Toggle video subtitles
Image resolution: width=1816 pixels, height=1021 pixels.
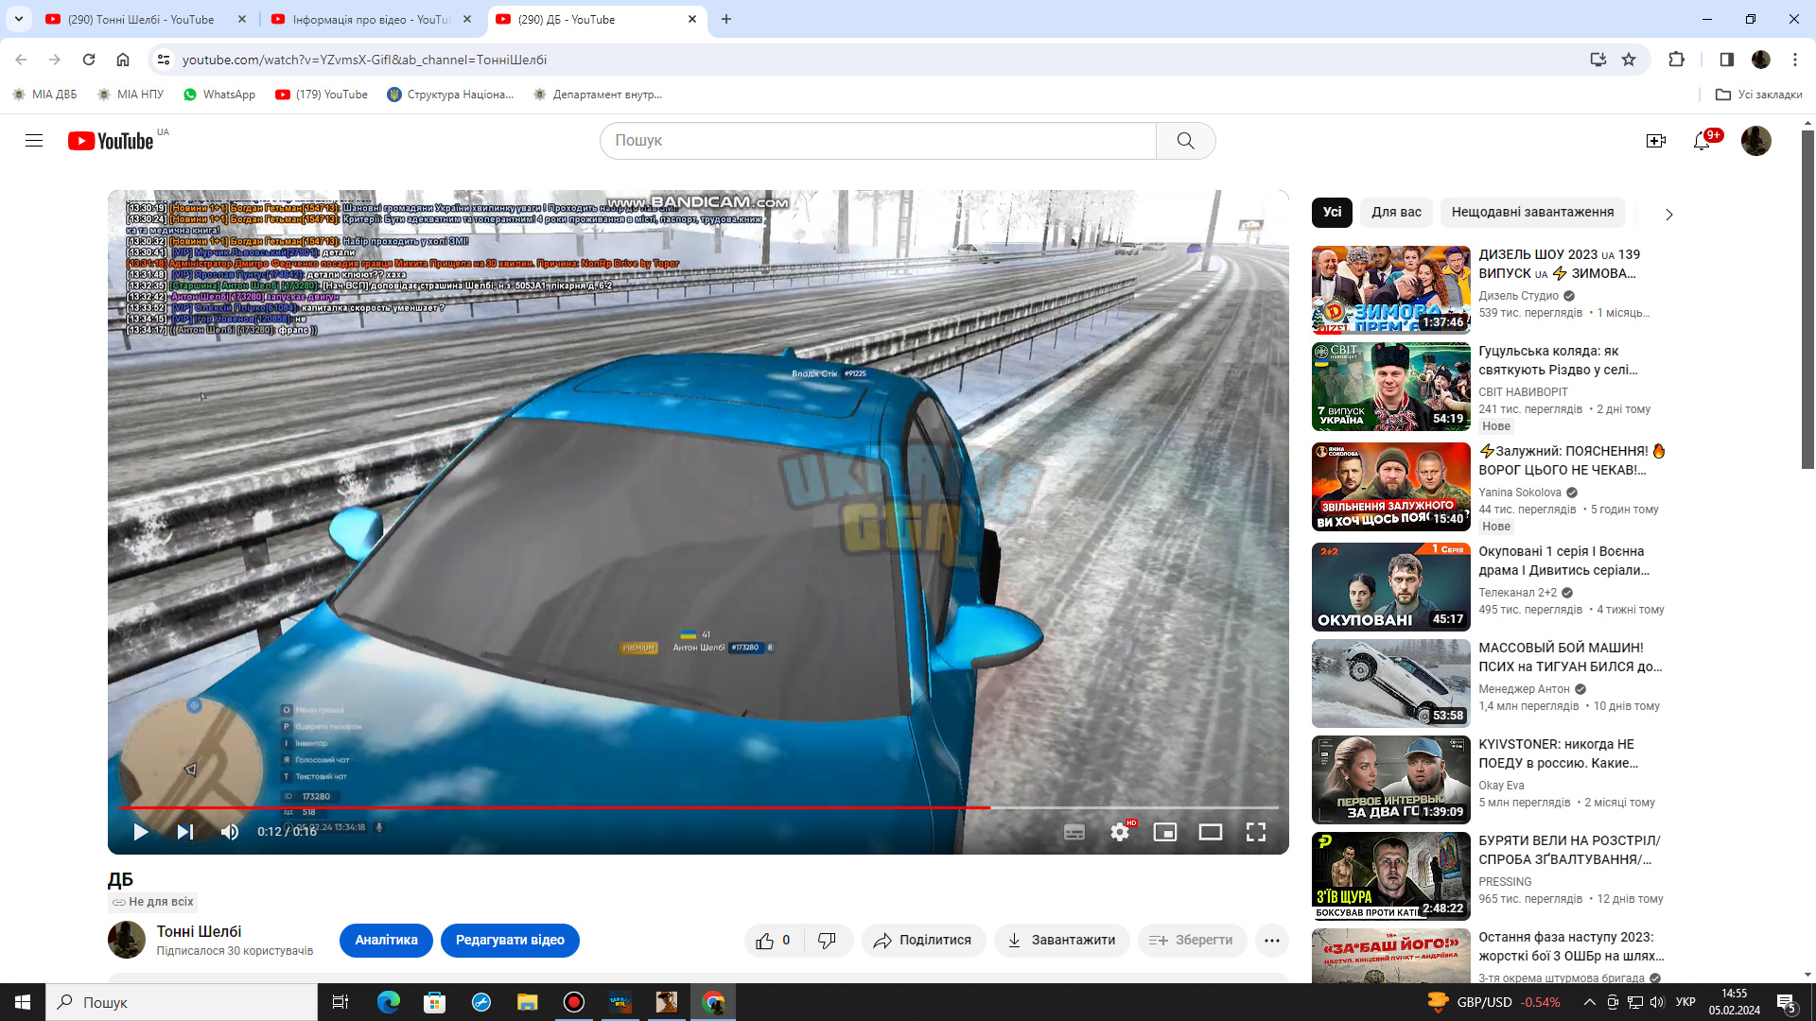click(1074, 832)
